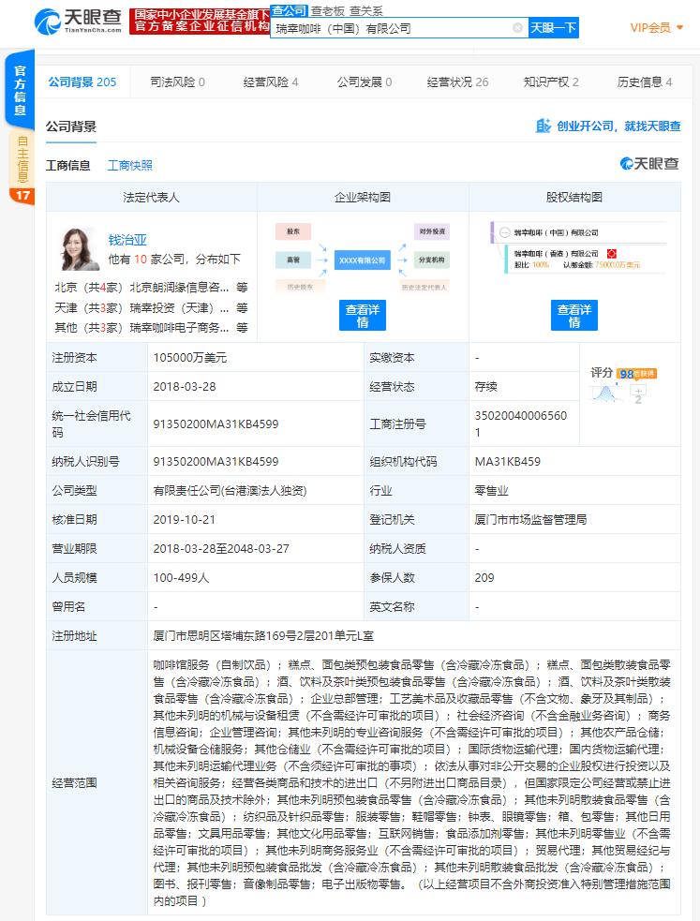Click the operating status value 存续
Image resolution: width=700 pixels, height=921 pixels.
coord(485,387)
